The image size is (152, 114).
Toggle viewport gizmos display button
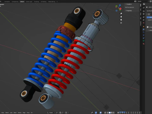(x=96, y=113)
